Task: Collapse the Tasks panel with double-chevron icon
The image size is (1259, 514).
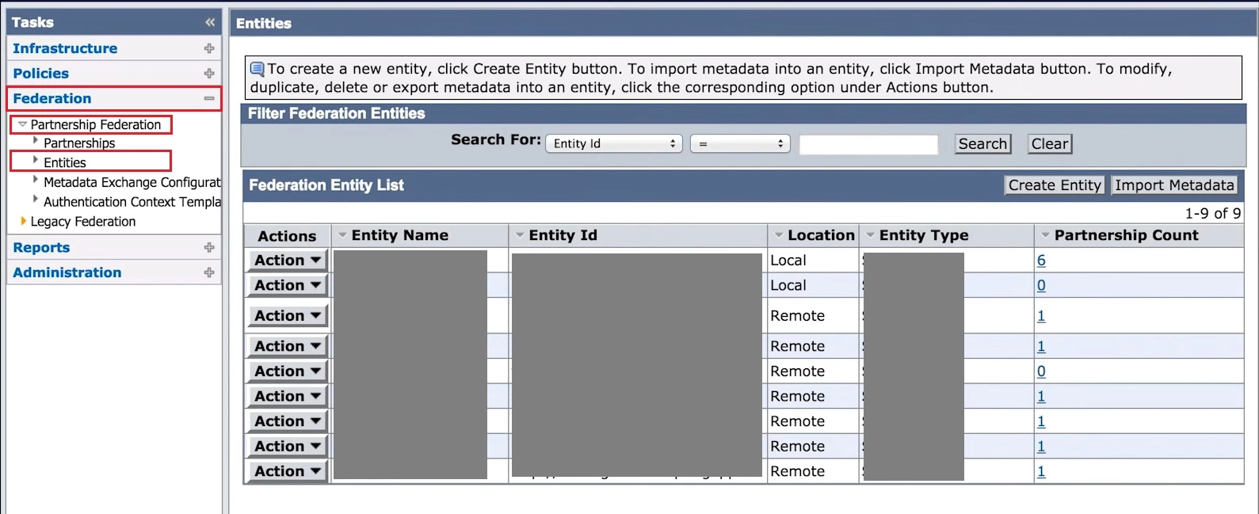Action: [x=210, y=22]
